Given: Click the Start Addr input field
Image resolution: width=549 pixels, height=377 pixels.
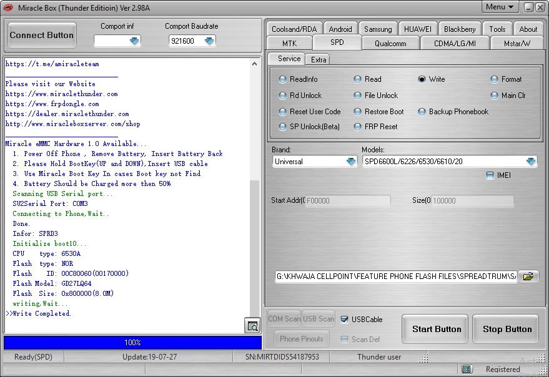Looking at the screenshot, I should (348, 200).
